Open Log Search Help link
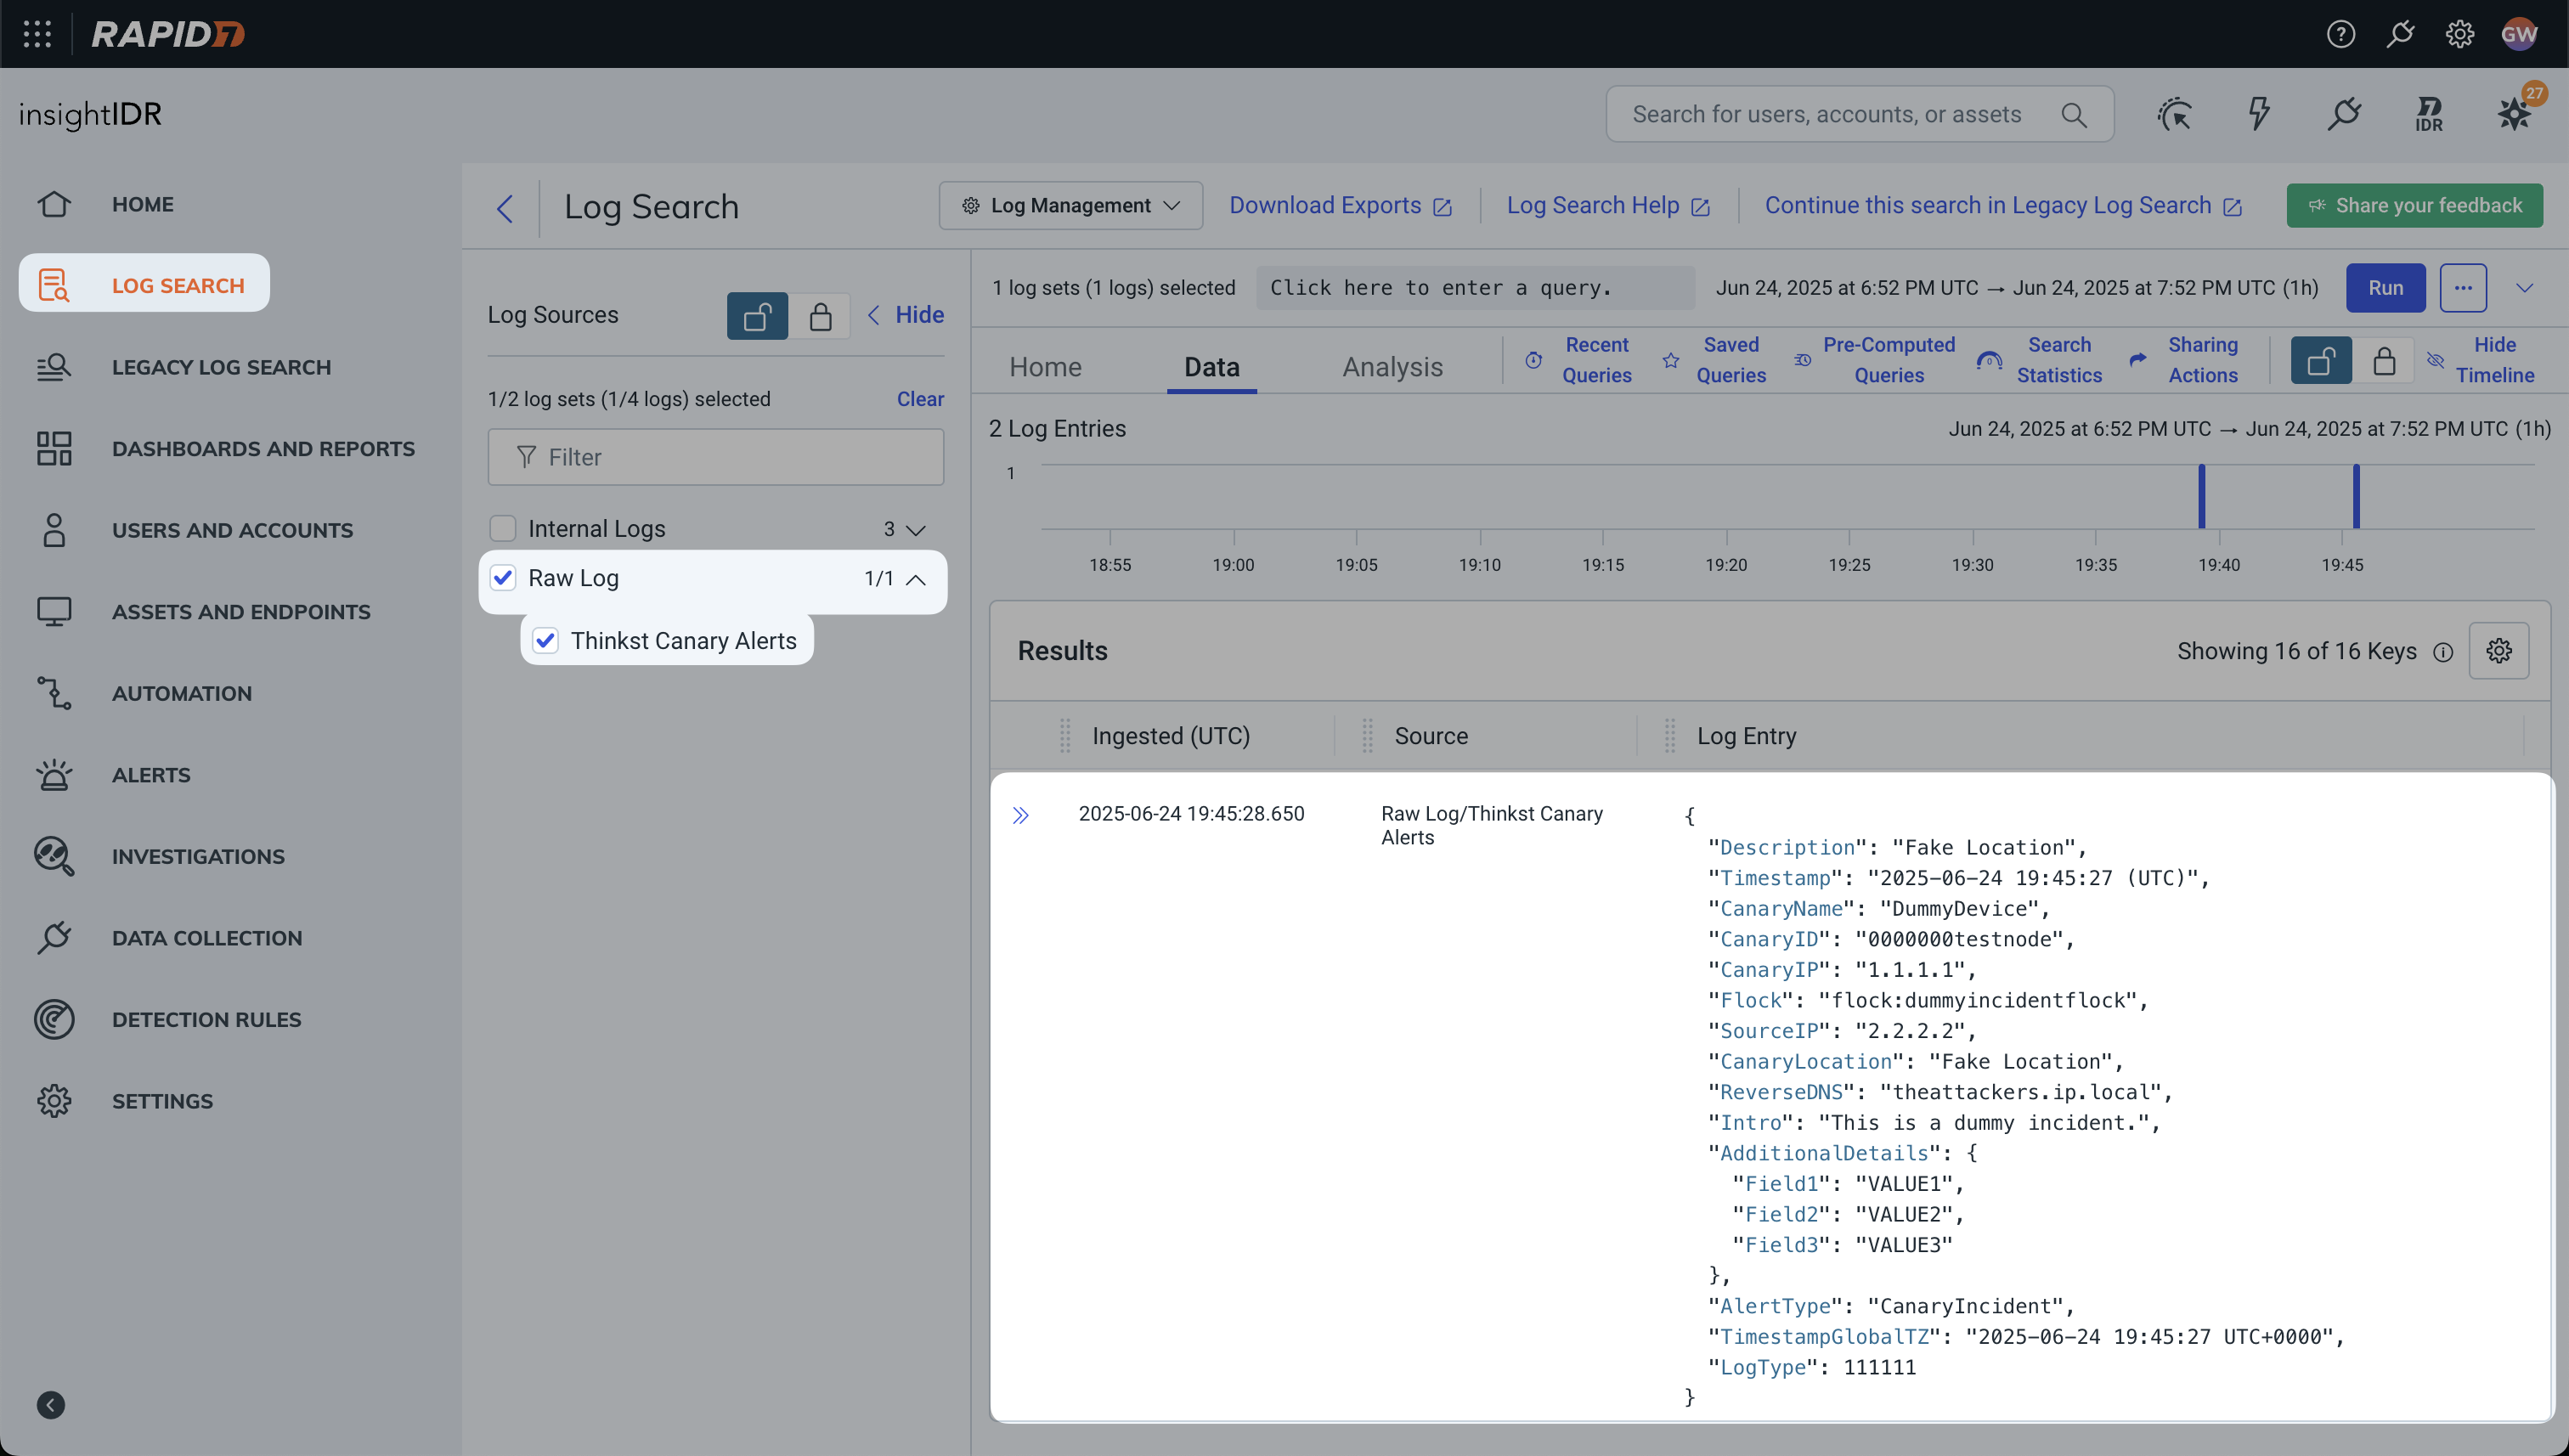Screen dimensions: 2569x1456 pyautogui.click(x=1608, y=206)
